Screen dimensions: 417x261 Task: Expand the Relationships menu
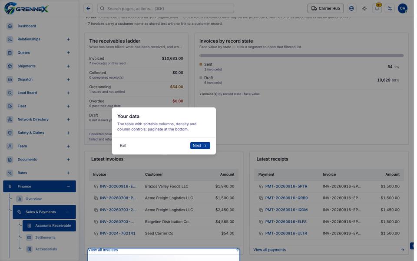click(x=68, y=39)
